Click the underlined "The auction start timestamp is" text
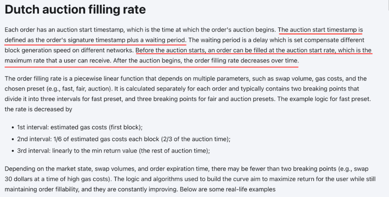 point(320,30)
